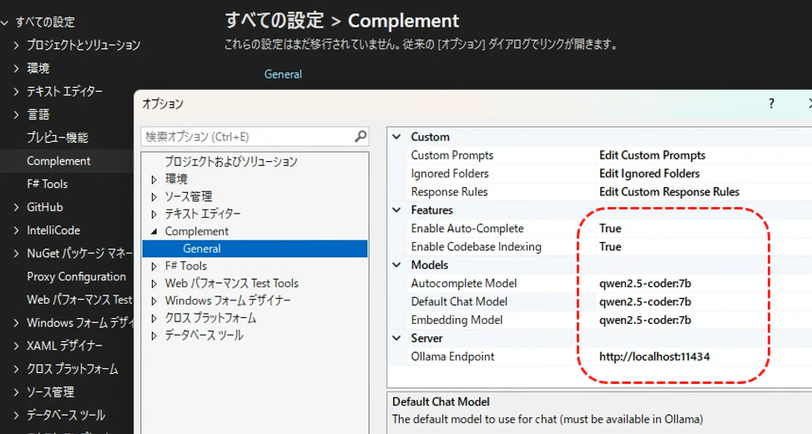Viewport: 812px width, 434px height.
Task: Expand NuGet パッケージ マネージャー in sidebar
Action: click(16, 253)
